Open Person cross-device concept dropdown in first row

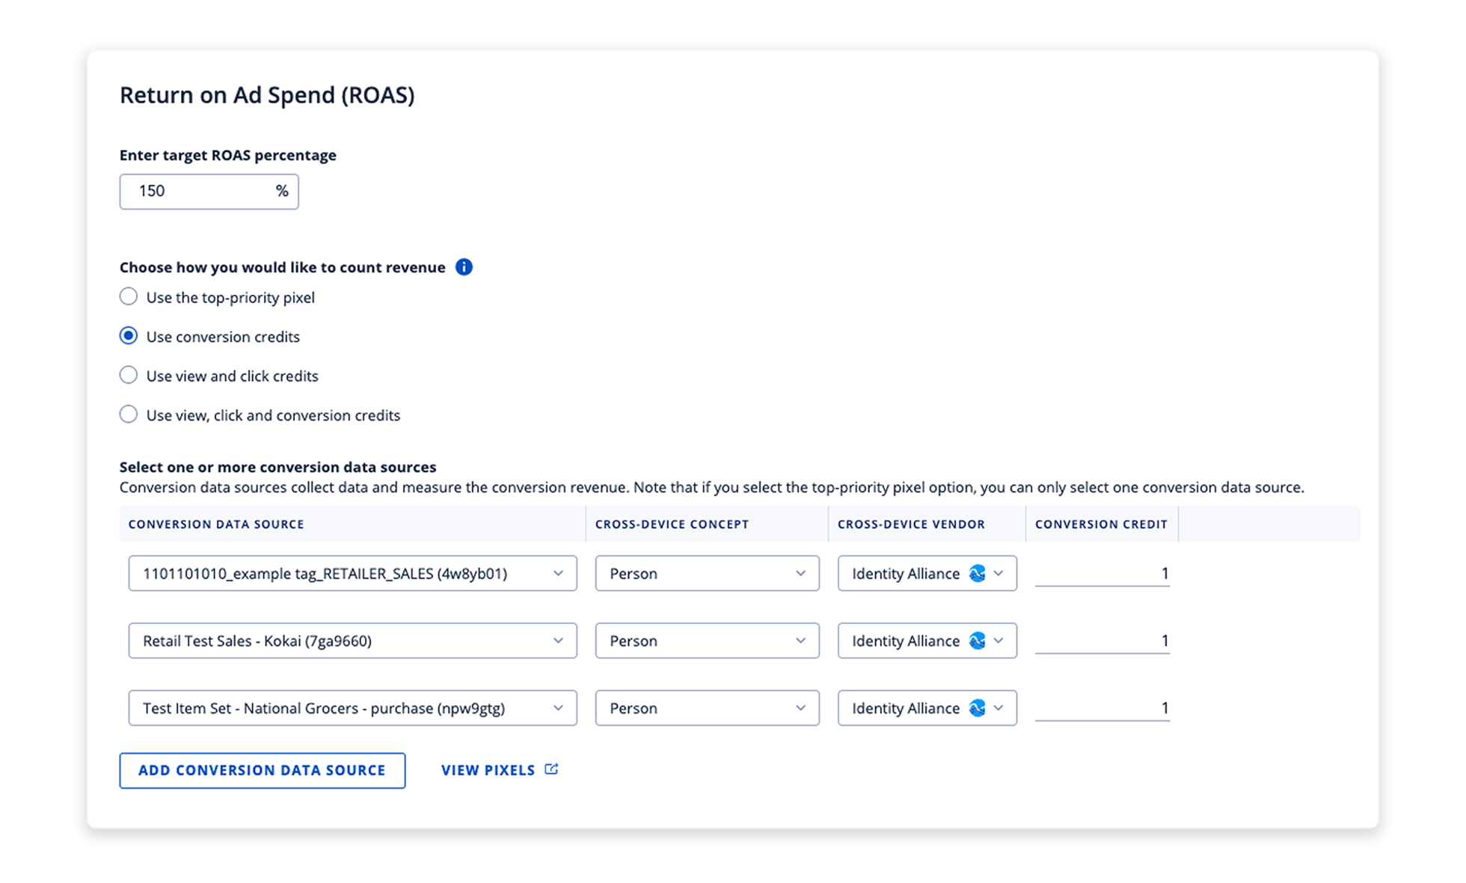(x=707, y=573)
